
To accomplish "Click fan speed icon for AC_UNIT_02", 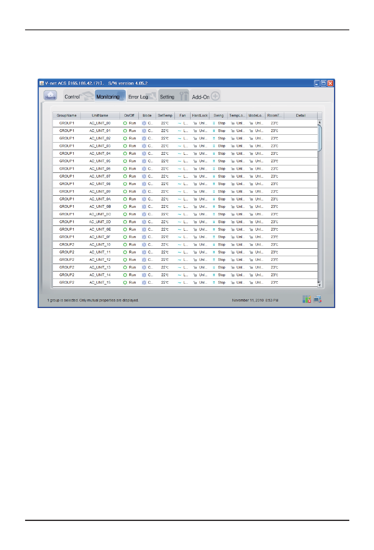I will 180,138.
